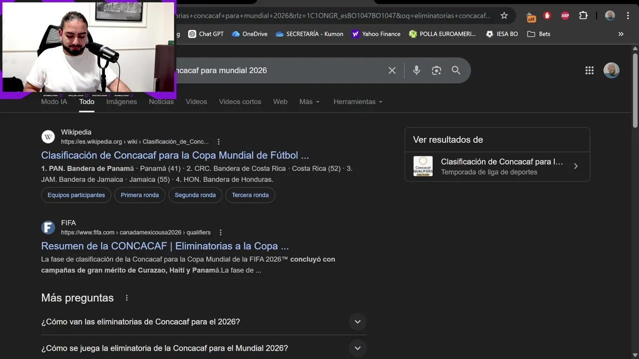Click the Wikipedia favicon of first result

pos(48,137)
